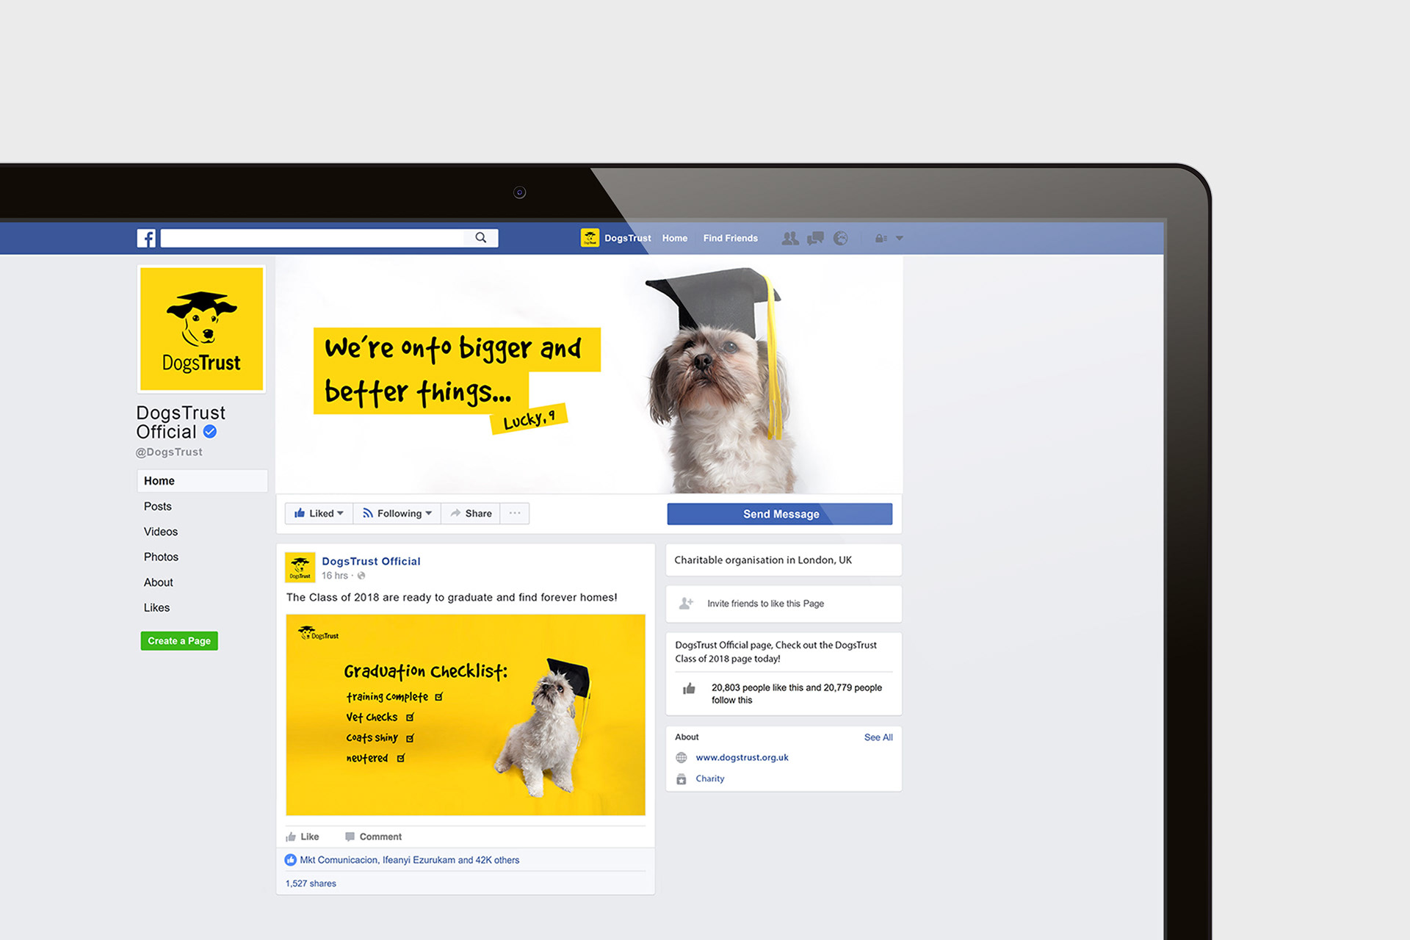Click the Class of 2018 post caption
Screen dimensions: 1410x940
coord(452,598)
